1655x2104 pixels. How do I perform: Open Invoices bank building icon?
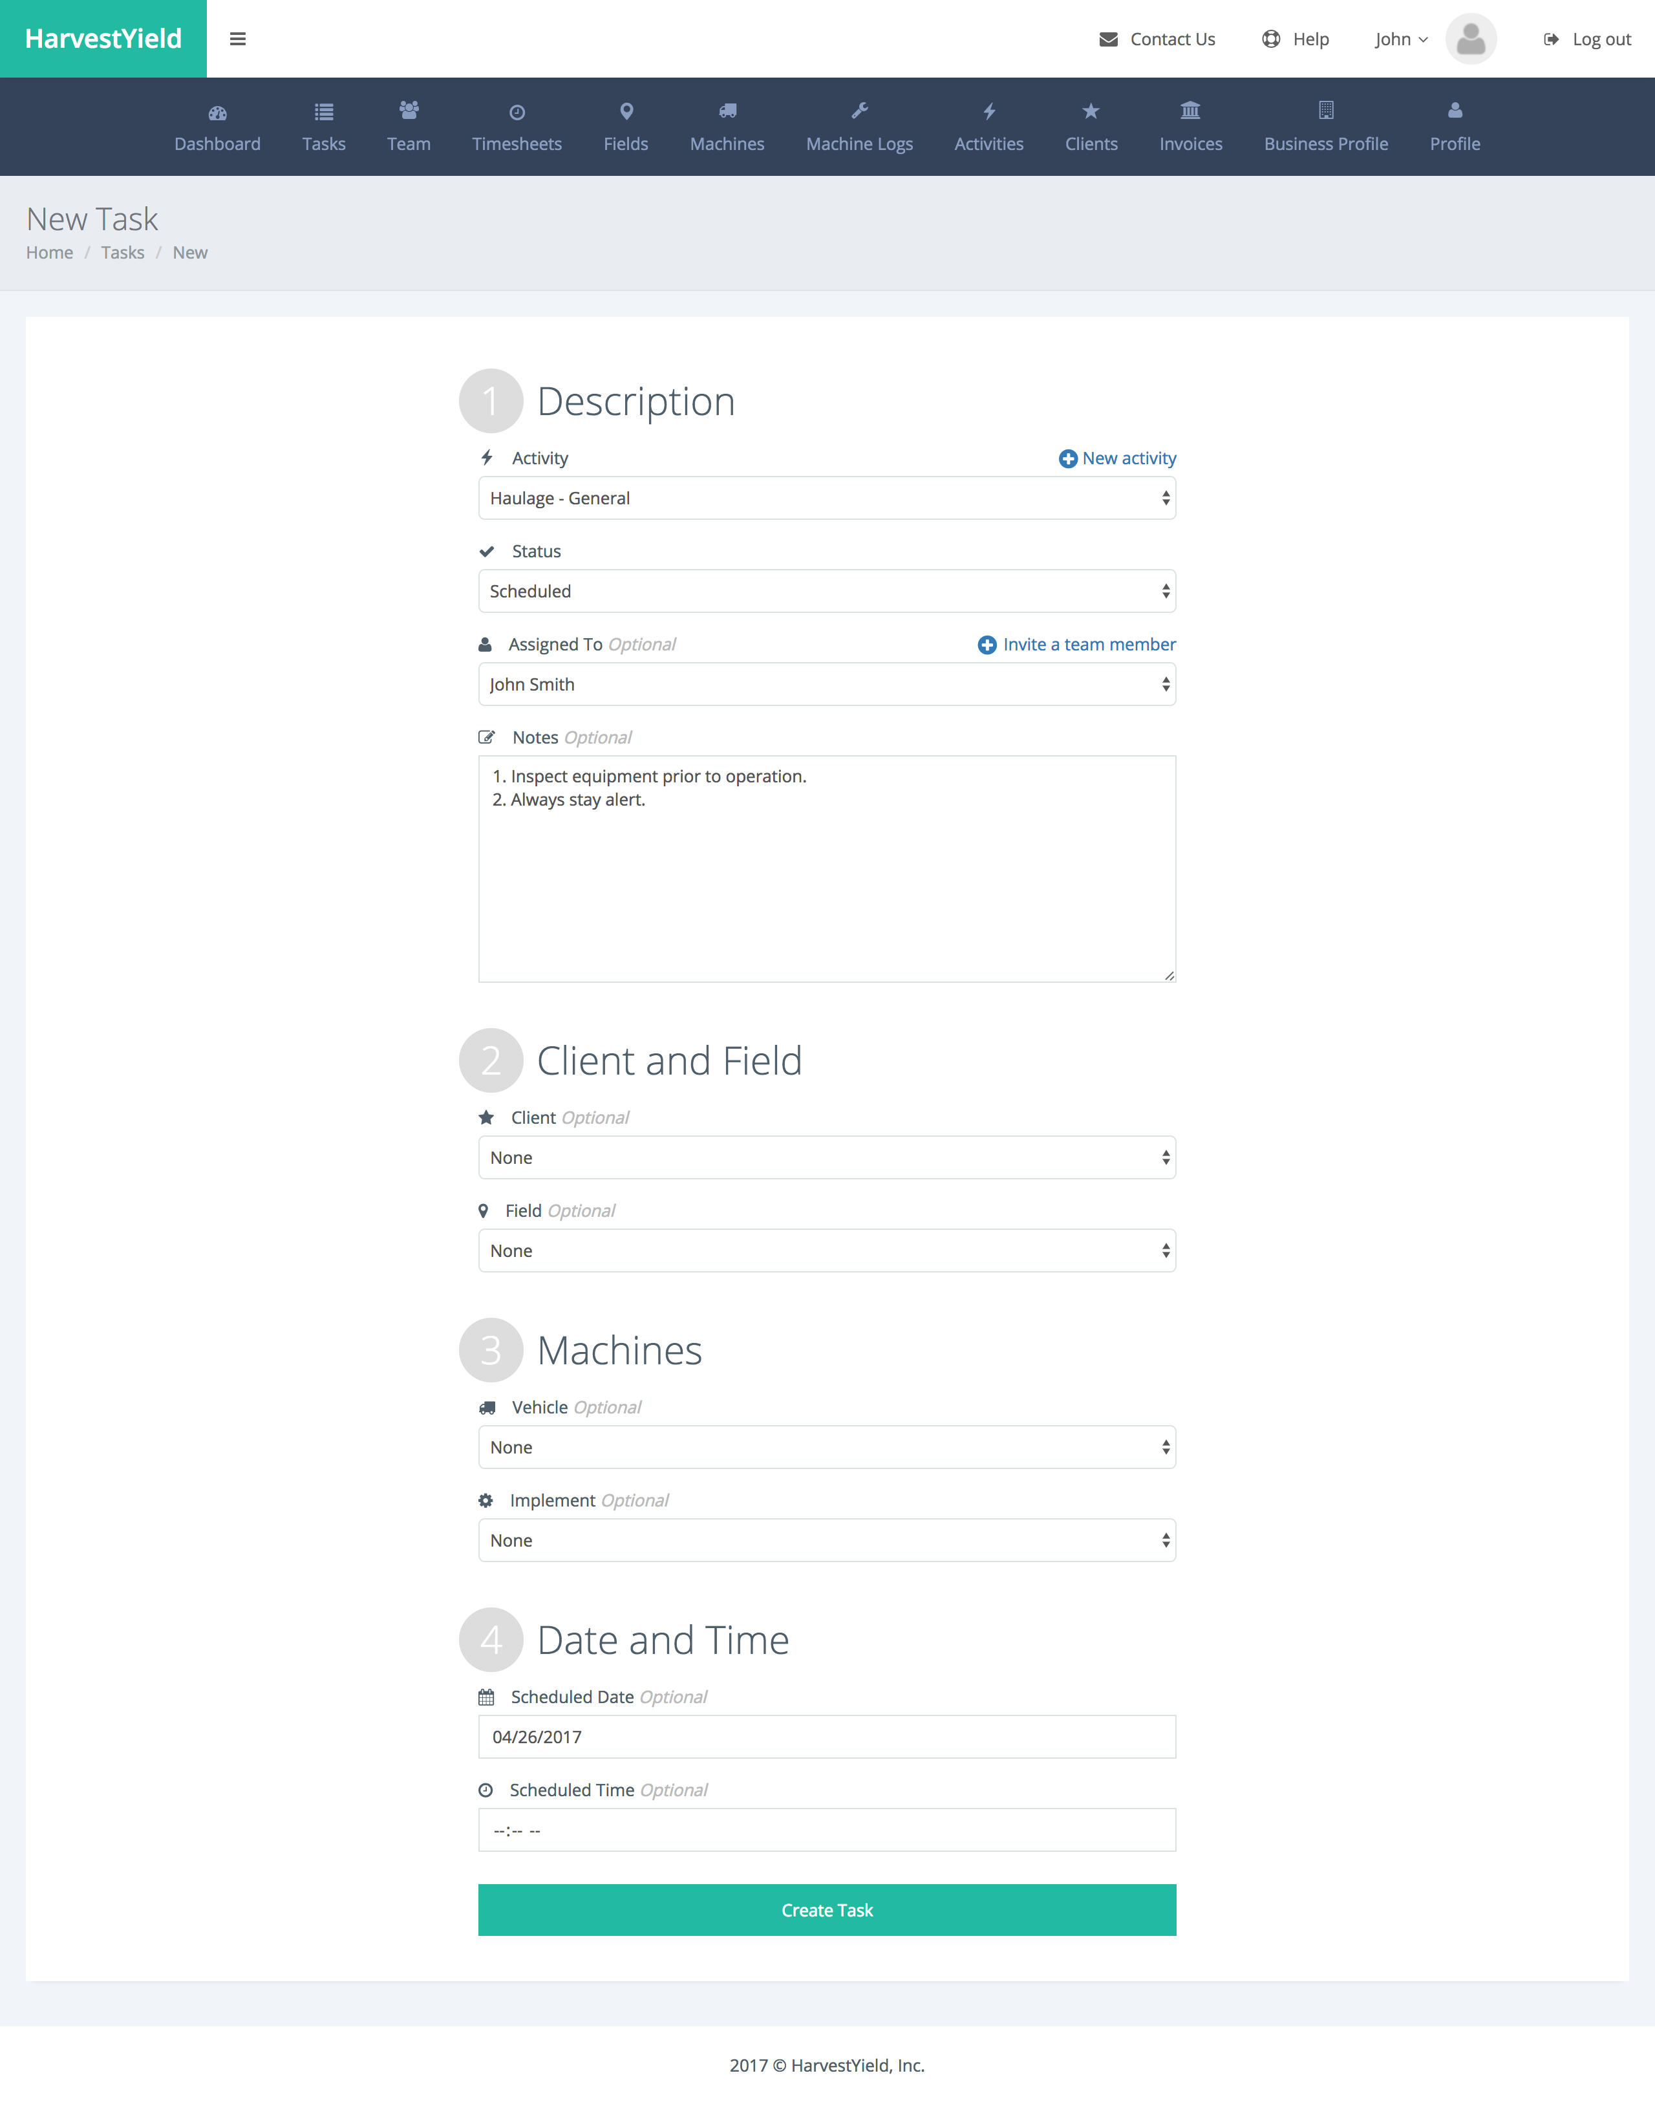pyautogui.click(x=1190, y=111)
